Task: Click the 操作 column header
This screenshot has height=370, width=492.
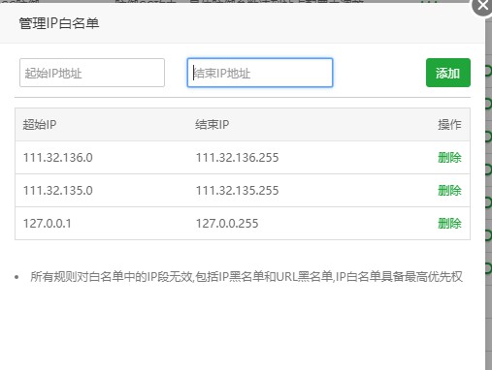Action: [449, 125]
